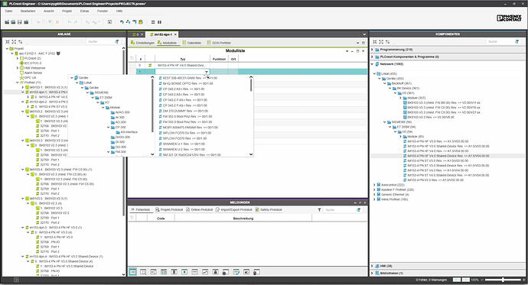Click the pause icon in main toolbar
The height and width of the screenshot is (285, 528).
pyautogui.click(x=159, y=22)
